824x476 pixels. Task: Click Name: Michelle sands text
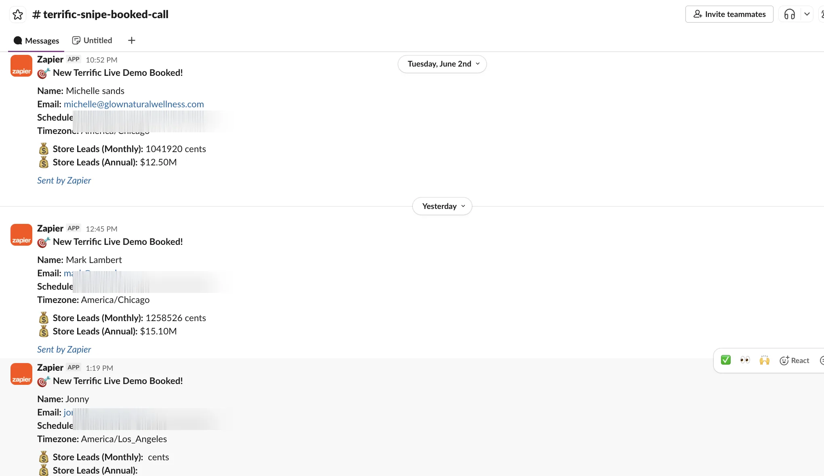coord(81,91)
